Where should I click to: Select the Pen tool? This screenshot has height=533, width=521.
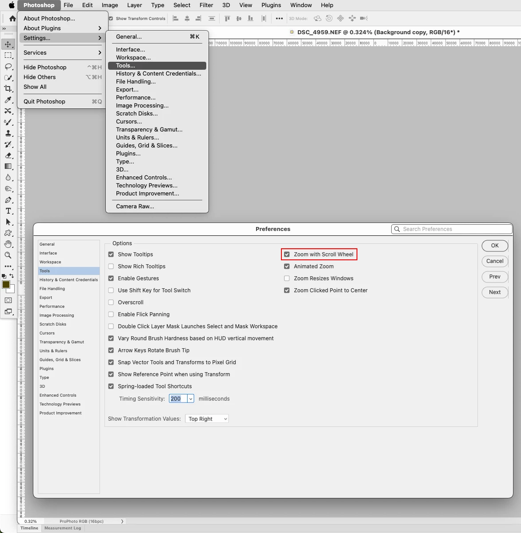click(8, 200)
